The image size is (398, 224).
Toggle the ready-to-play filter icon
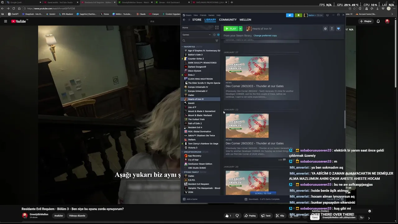pos(218,35)
